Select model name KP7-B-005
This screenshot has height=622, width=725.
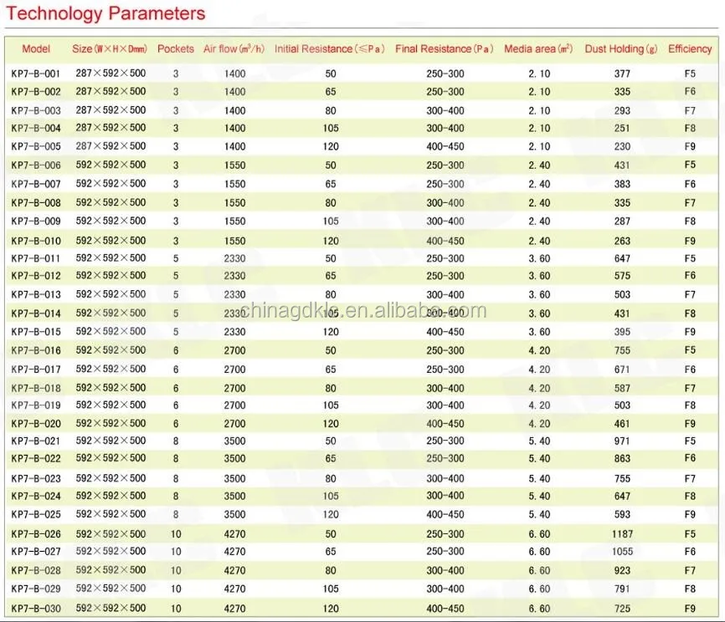point(36,147)
